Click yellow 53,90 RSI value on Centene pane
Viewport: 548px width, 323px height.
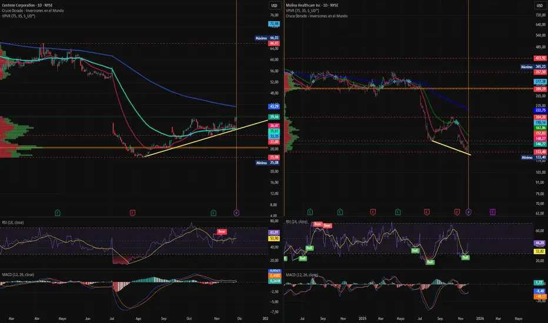coord(274,238)
